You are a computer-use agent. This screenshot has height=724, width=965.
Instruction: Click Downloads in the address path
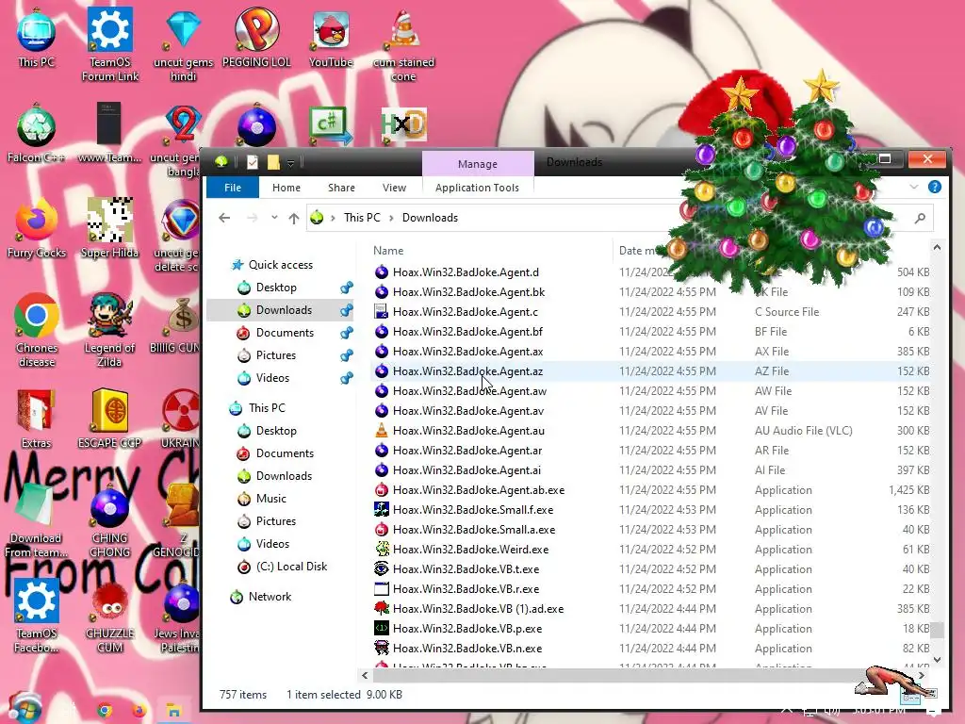click(430, 218)
